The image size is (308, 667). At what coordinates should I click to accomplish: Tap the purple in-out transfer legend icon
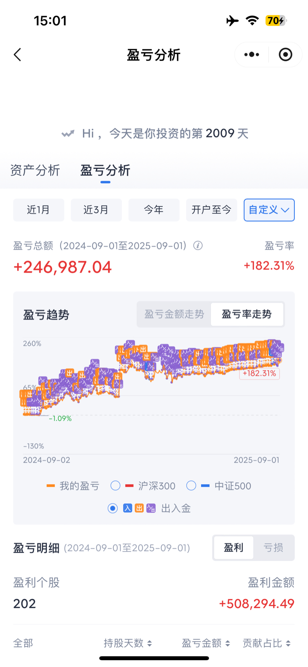click(151, 508)
